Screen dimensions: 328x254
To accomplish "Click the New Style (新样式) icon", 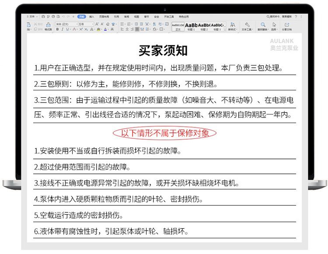I will click(x=232, y=27).
